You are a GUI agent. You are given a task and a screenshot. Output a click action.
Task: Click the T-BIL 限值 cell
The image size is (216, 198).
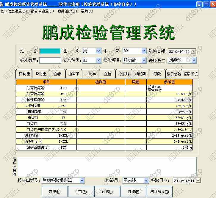point(136,136)
